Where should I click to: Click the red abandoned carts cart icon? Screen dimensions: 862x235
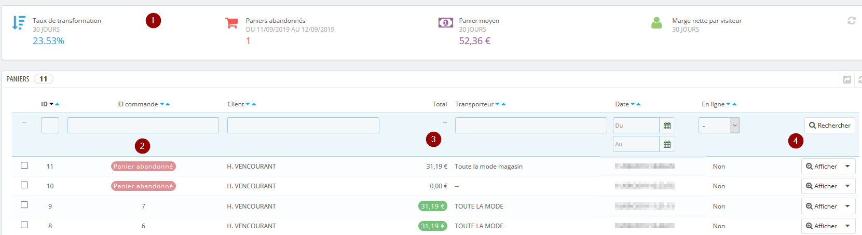(231, 23)
